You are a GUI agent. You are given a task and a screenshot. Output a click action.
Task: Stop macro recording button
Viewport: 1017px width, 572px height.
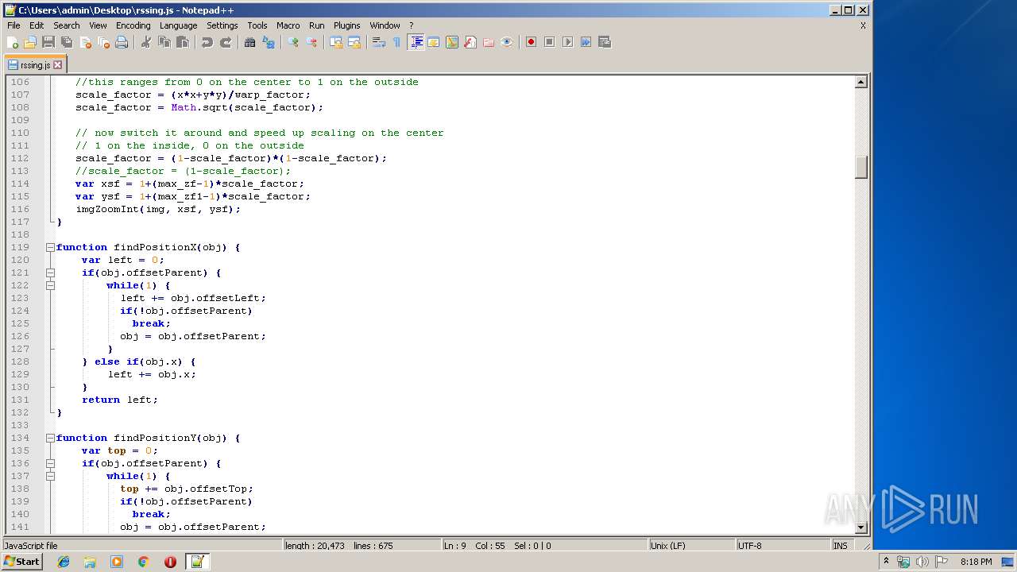(549, 42)
